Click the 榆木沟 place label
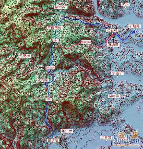 [61, 7]
